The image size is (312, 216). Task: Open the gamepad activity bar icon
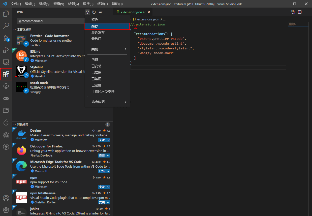click(6, 98)
